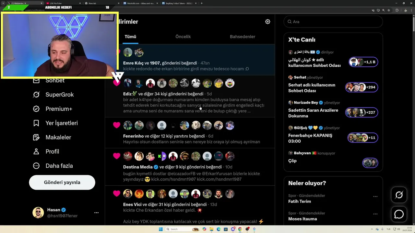This screenshot has width=415, height=233.
Task: Open the Grok floating button
Action: coord(399,195)
